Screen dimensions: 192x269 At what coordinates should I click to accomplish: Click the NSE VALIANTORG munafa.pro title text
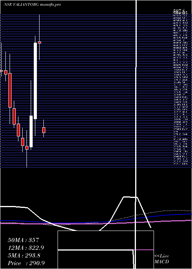point(32,5)
